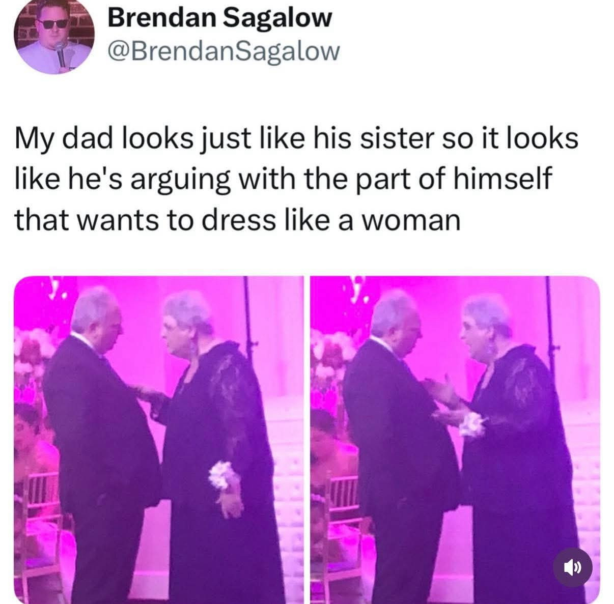Click the word "arguing" in the tweet

click(x=178, y=181)
